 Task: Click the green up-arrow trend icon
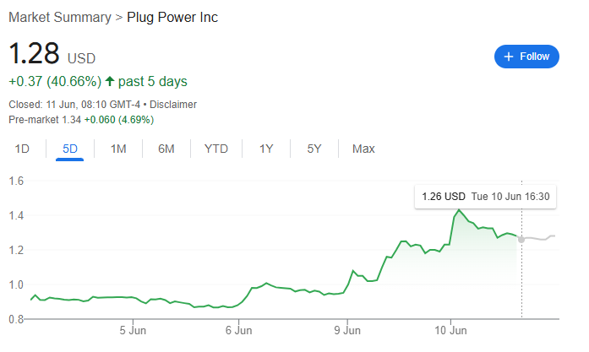tap(110, 81)
